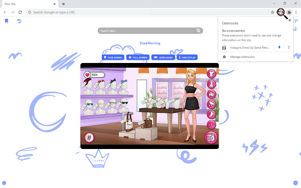Reload the page
This screenshot has height=188, width=301.
coord(20,12)
